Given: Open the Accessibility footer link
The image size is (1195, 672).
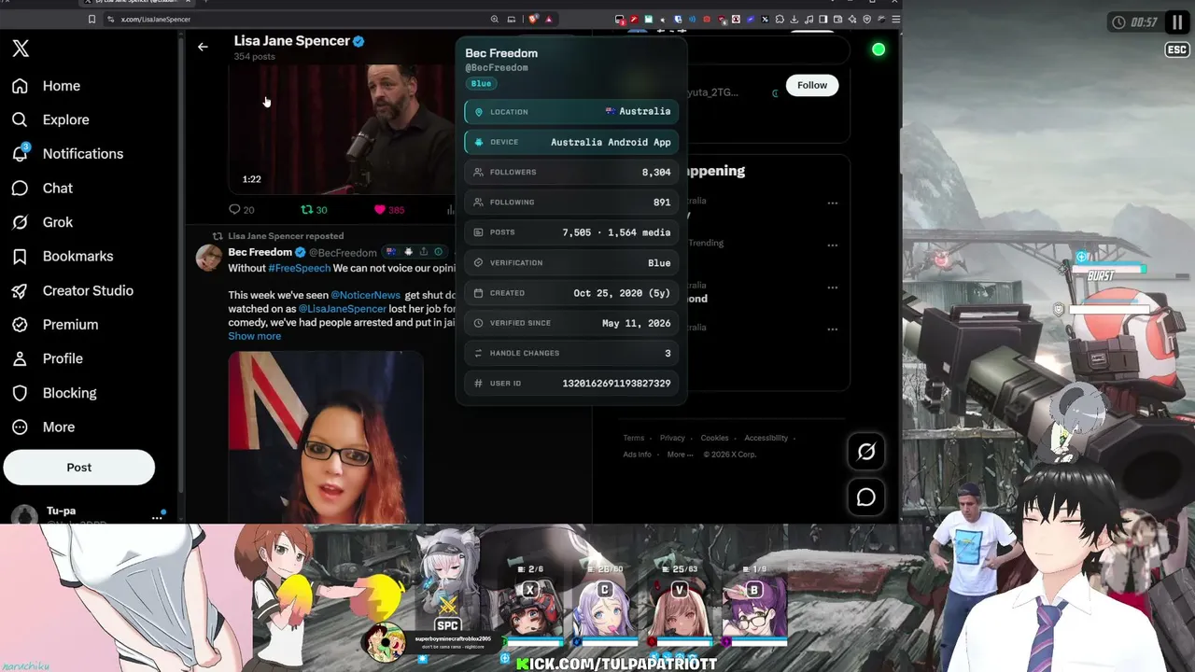Looking at the screenshot, I should coord(766,438).
